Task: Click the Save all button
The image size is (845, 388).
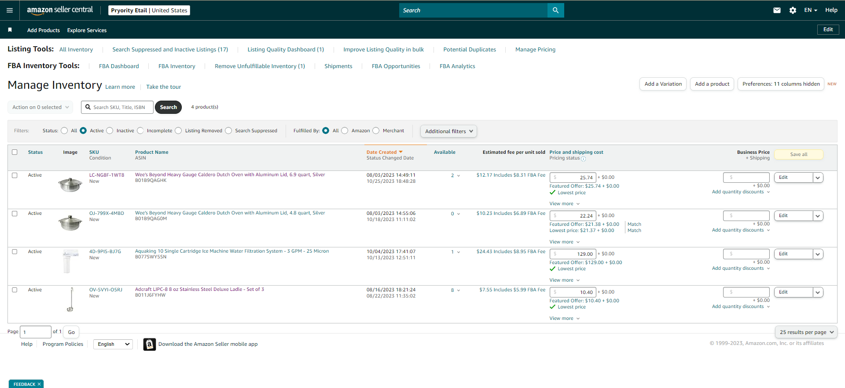Action: [798, 154]
